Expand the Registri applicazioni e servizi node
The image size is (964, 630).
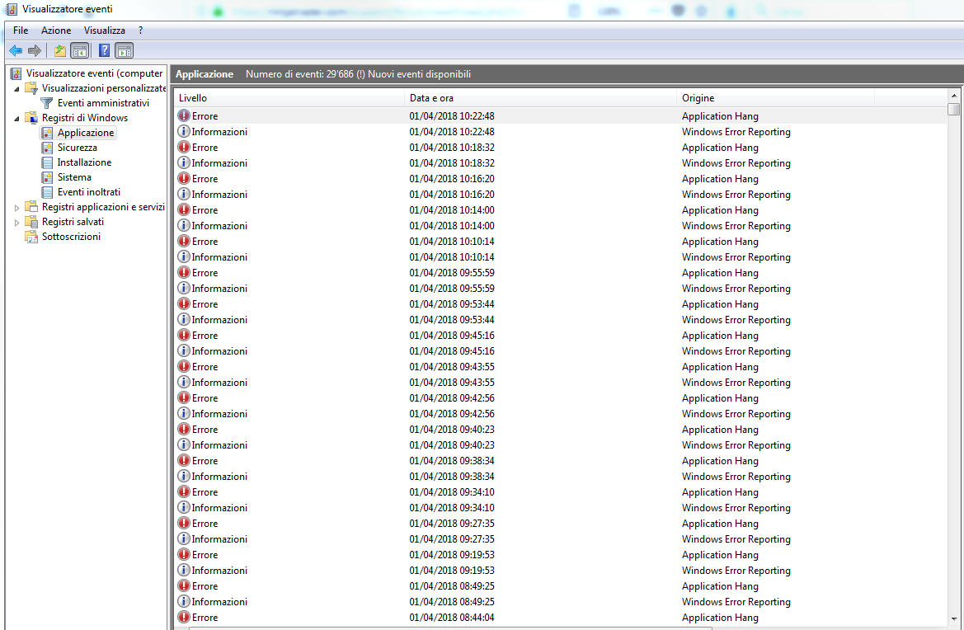pos(16,207)
